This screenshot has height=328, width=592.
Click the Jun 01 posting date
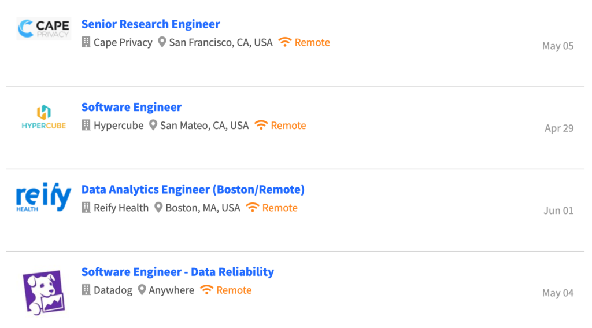click(558, 211)
